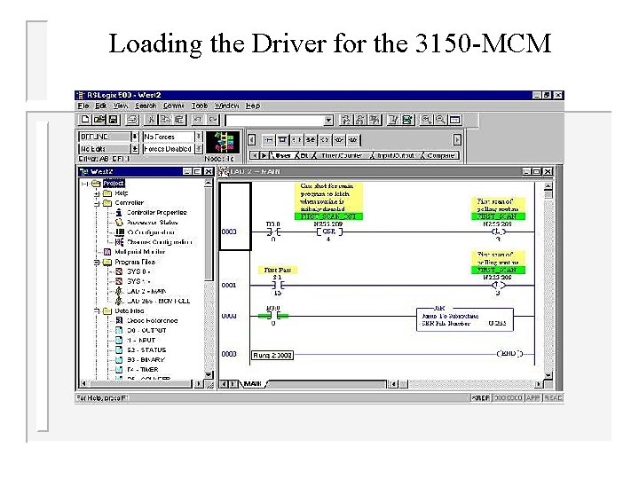The height and width of the screenshot is (479, 639).
Task: Open the Tools menu
Action: pyautogui.click(x=200, y=106)
